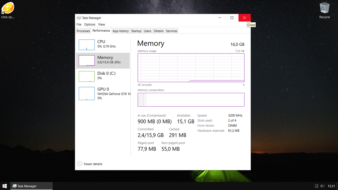Collapse with the Fewer details chevron
The image size is (338, 190).
click(79, 164)
